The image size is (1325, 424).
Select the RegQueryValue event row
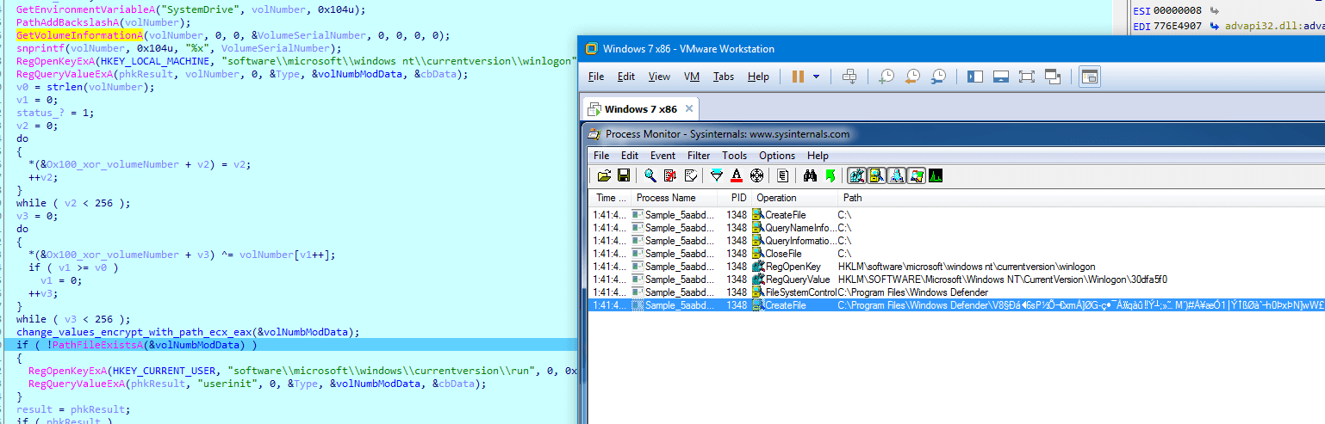957,280
